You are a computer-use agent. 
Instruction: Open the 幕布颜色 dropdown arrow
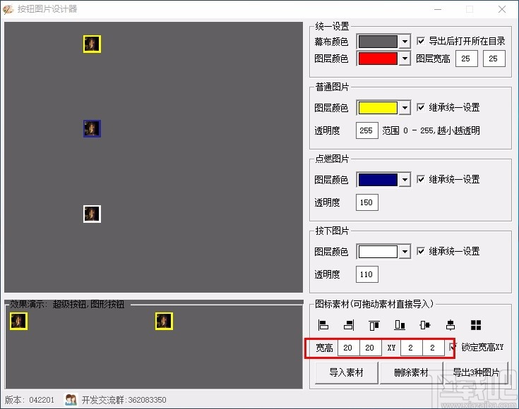coord(405,42)
